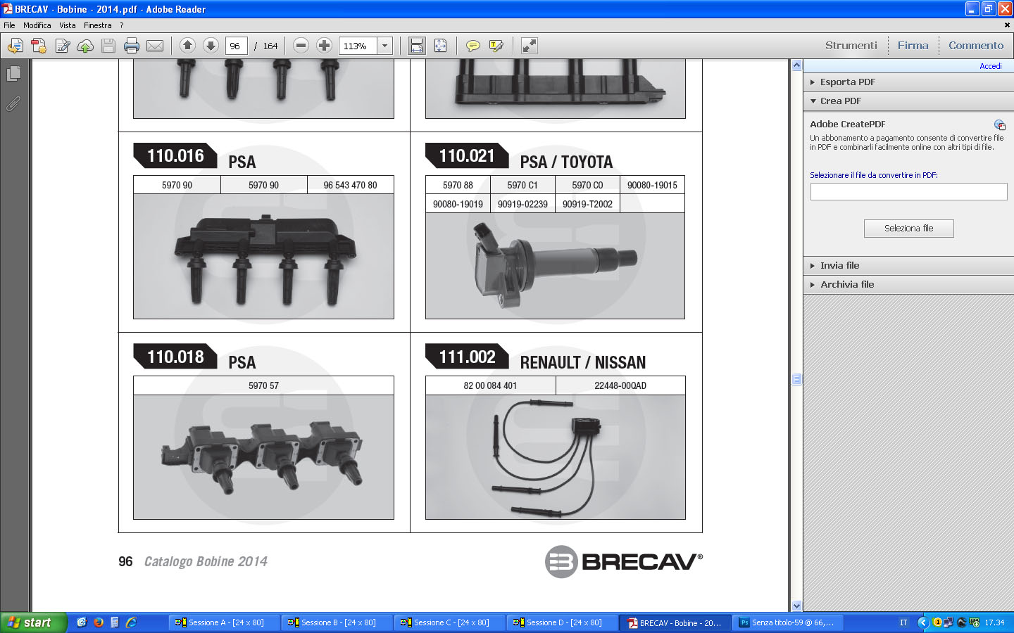Click the page number field showing 96

point(237,46)
